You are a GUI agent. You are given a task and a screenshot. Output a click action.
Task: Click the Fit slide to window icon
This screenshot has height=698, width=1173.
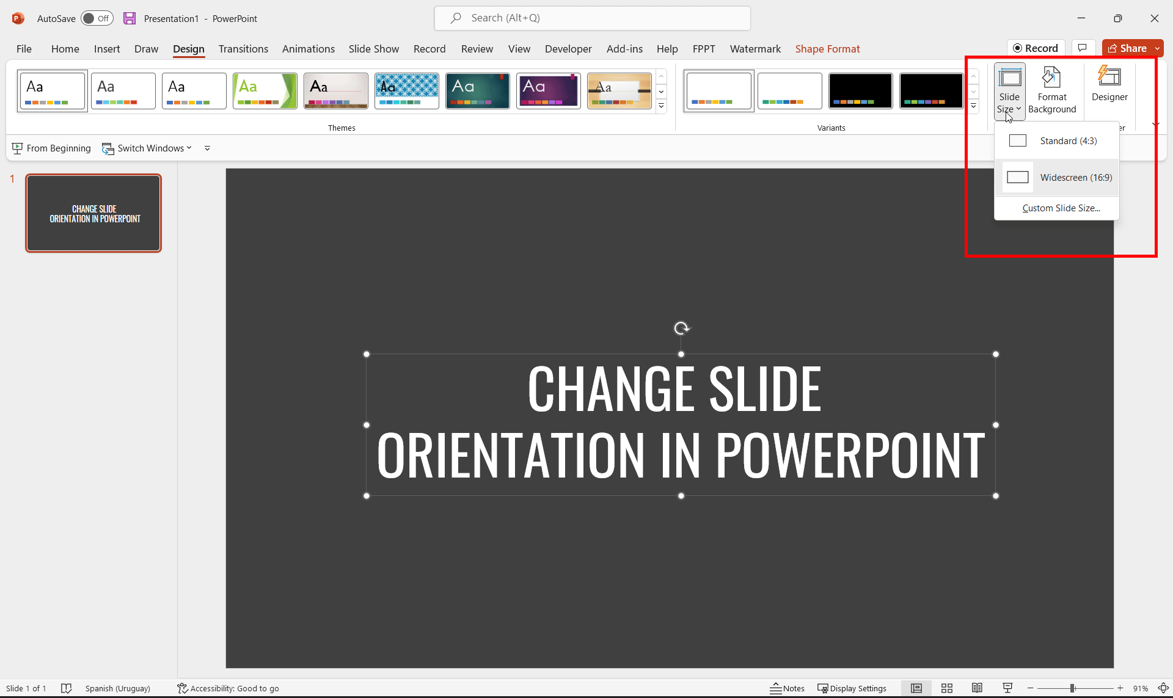[x=1163, y=688]
